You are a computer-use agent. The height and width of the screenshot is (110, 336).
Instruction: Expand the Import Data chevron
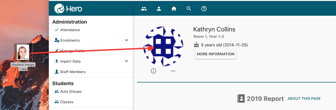coord(127,61)
